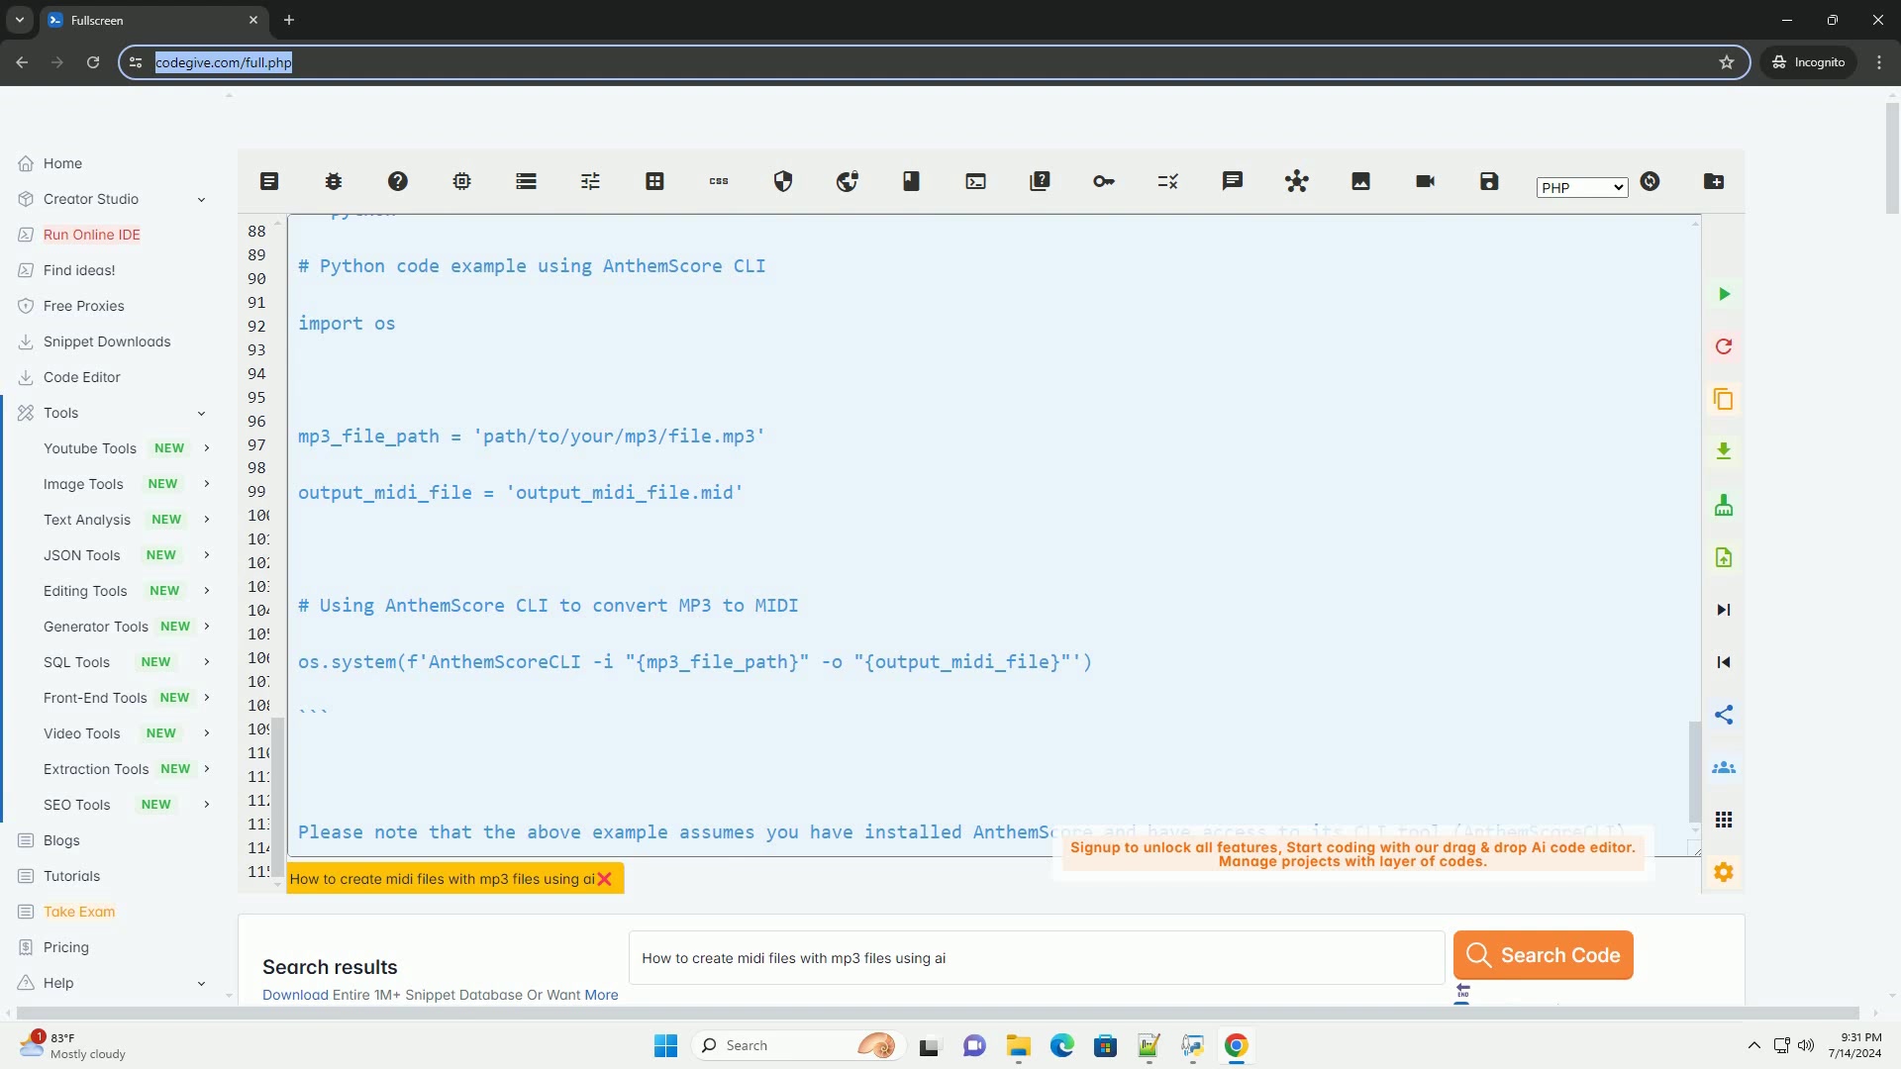
Task: Click the red refresh icon on right panel
Action: (1724, 346)
